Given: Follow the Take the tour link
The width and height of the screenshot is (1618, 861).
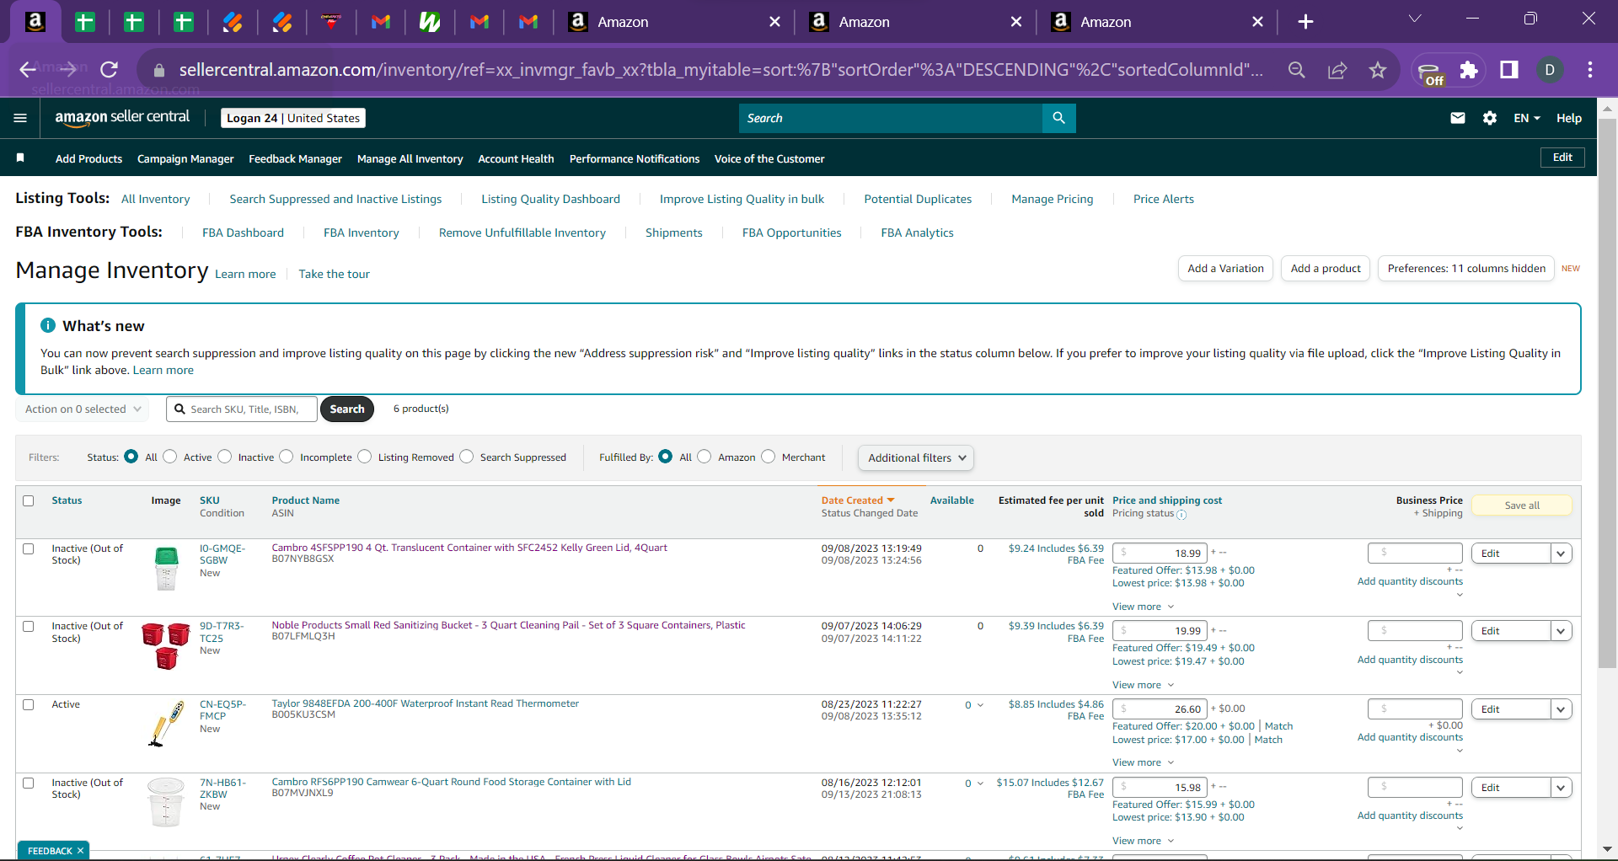Looking at the screenshot, I should [x=334, y=274].
